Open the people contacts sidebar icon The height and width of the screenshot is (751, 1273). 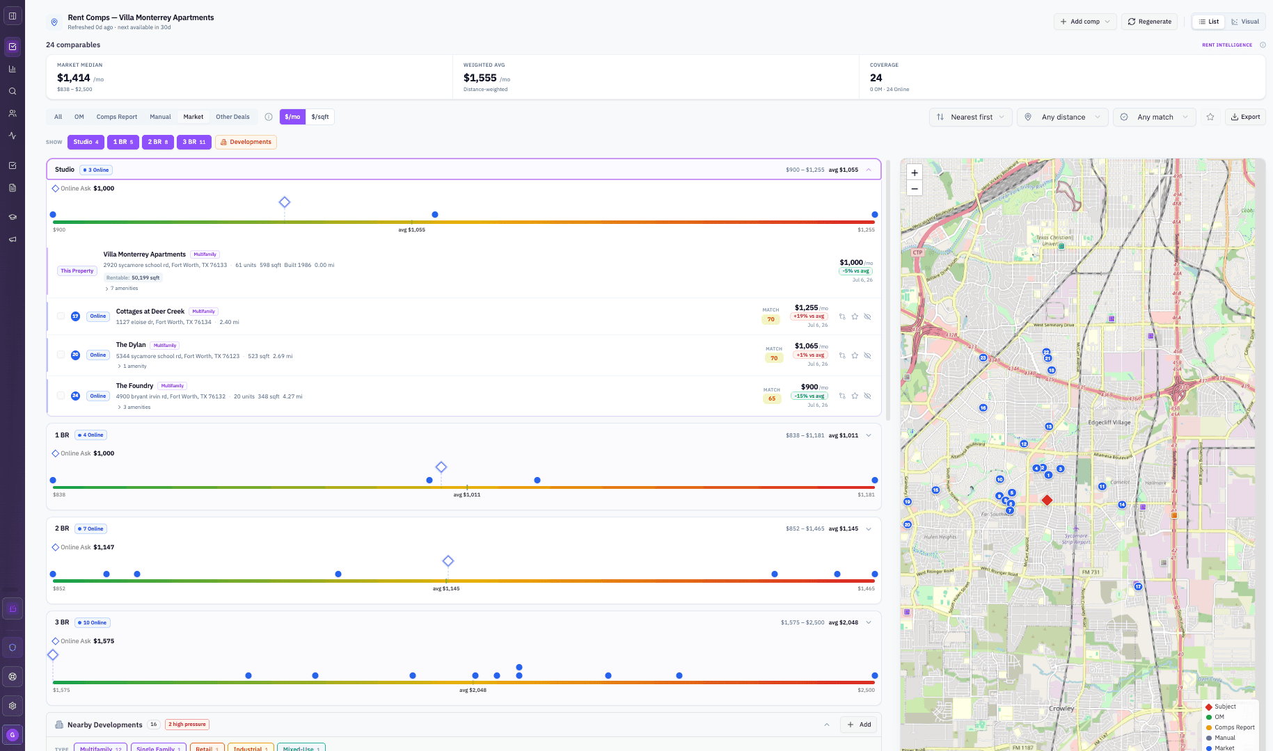[x=13, y=113]
